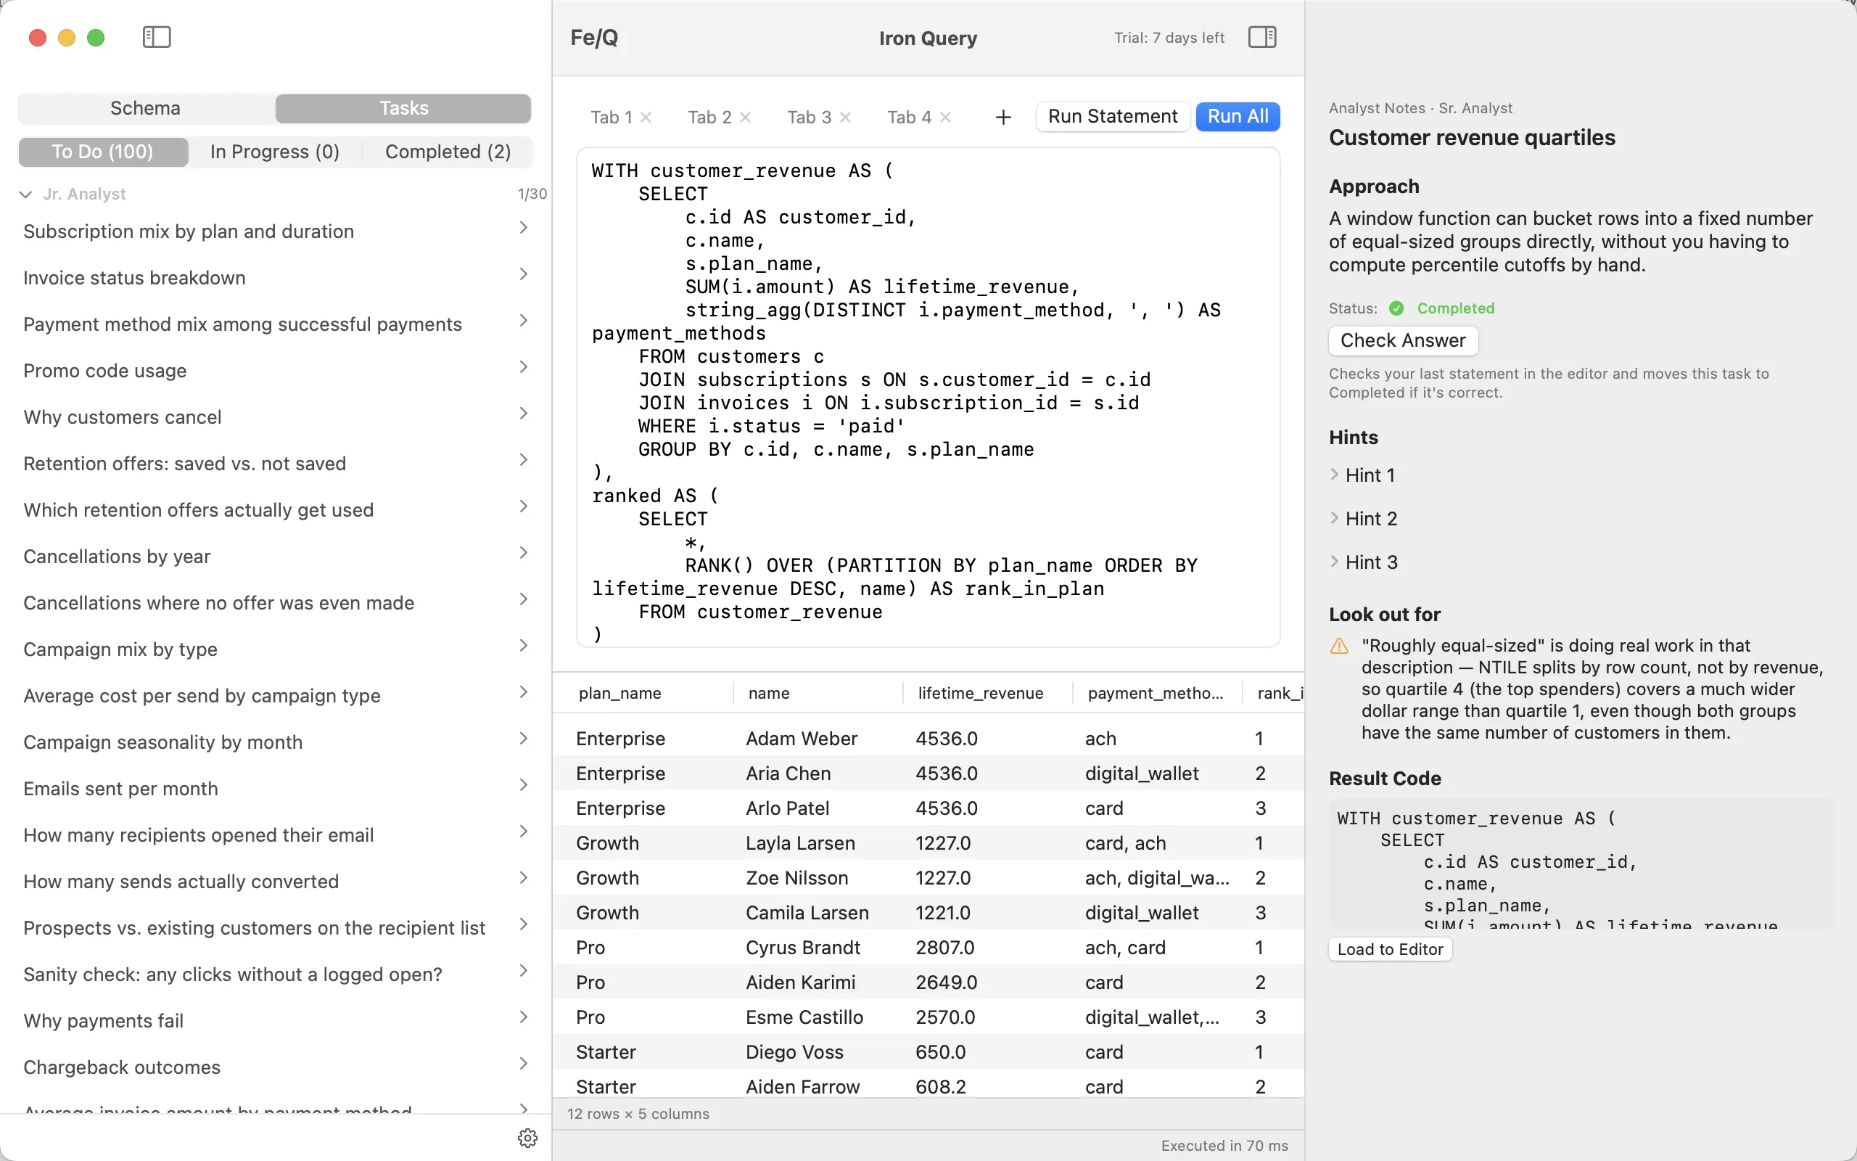Image resolution: width=1857 pixels, height=1161 pixels.
Task: Click Run Statement button
Action: pos(1113,117)
